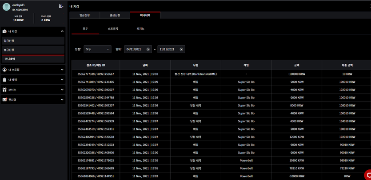The height and width of the screenshot is (180, 371).
Task: Select row ID 85362167793 / 47921366689
Action: pos(96,168)
